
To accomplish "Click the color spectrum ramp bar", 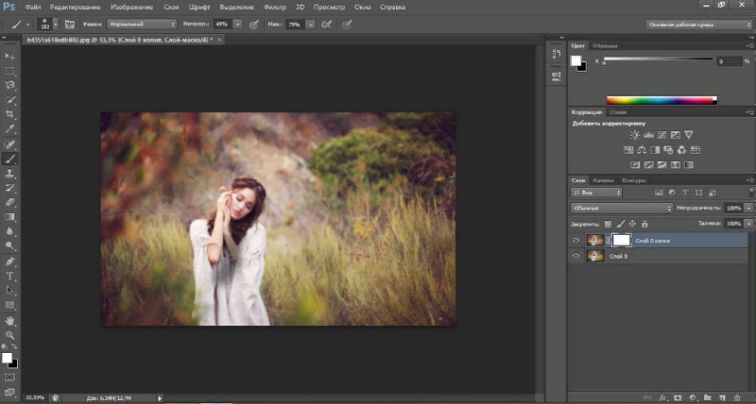I will click(x=661, y=99).
